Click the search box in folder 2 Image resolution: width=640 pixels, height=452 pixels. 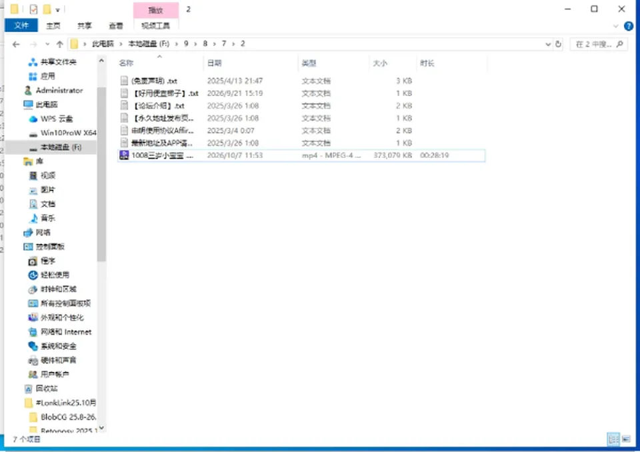(x=599, y=44)
